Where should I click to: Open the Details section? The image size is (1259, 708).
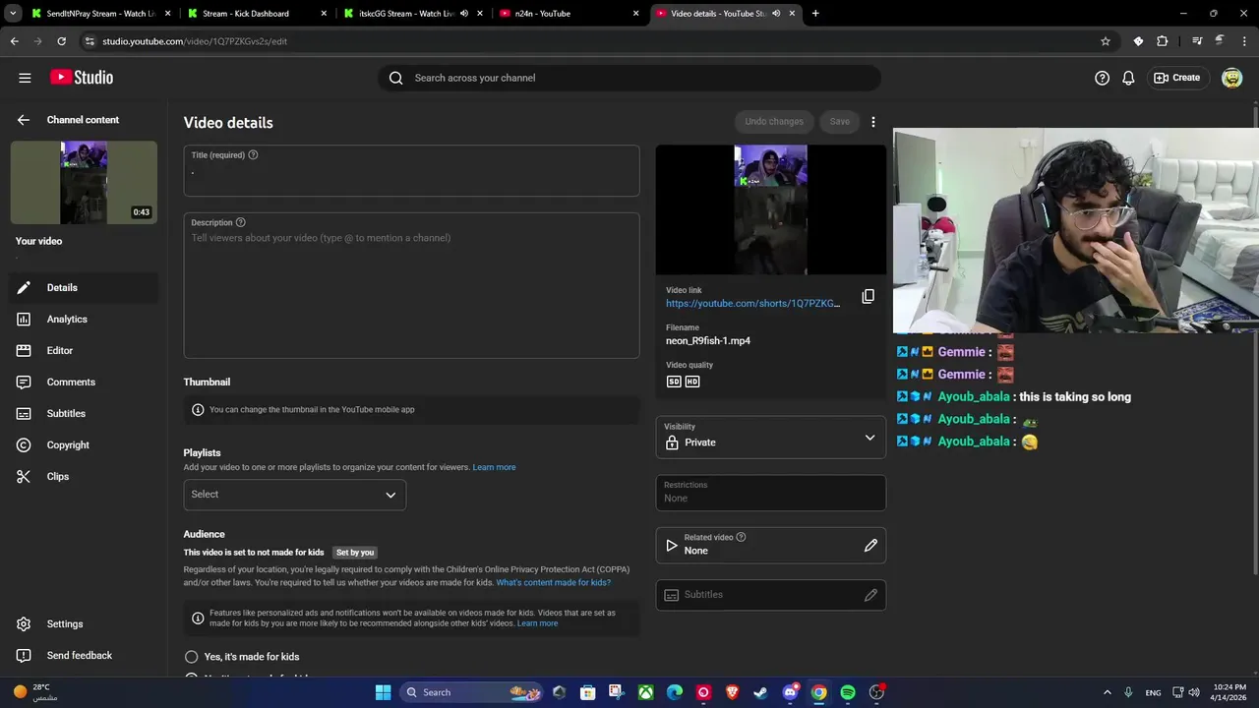84,287
